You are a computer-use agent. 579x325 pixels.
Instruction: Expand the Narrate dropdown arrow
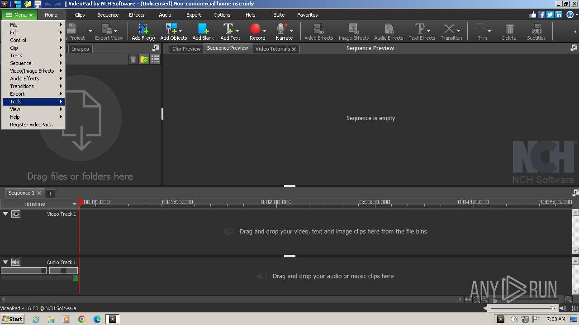[x=291, y=31]
